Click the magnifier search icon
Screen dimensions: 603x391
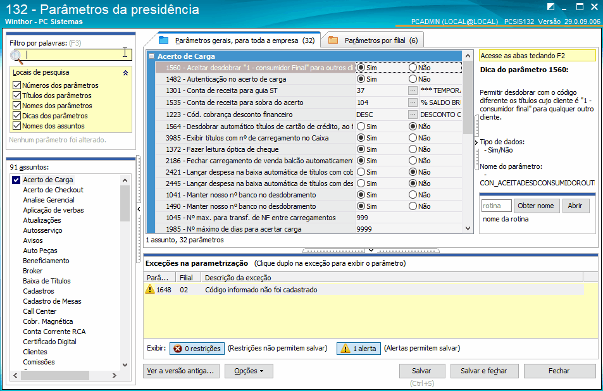(x=16, y=56)
